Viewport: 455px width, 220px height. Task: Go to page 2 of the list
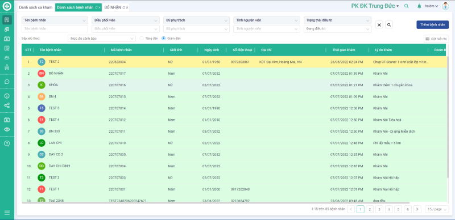(370, 209)
